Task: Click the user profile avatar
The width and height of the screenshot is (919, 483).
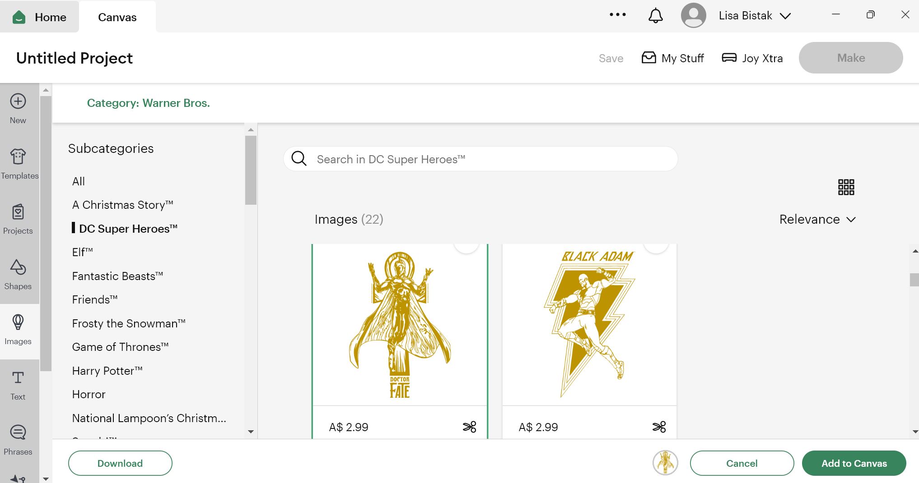Action: click(x=693, y=15)
